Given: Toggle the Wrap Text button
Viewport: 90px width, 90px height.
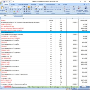Looking at the screenshot, I should pyautogui.click(x=31, y=7).
